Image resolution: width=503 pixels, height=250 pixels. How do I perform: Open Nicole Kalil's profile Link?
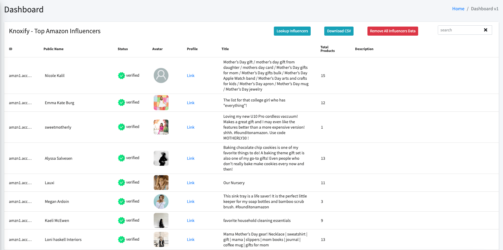pos(191,76)
